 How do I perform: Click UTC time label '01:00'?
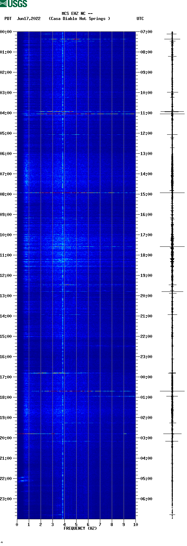[x=146, y=397]
